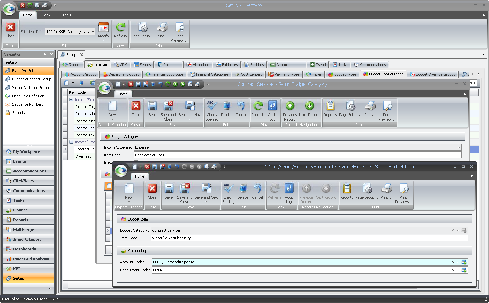
Task: Click Print Preview in Budget Item ribbon
Action: tap(403, 194)
